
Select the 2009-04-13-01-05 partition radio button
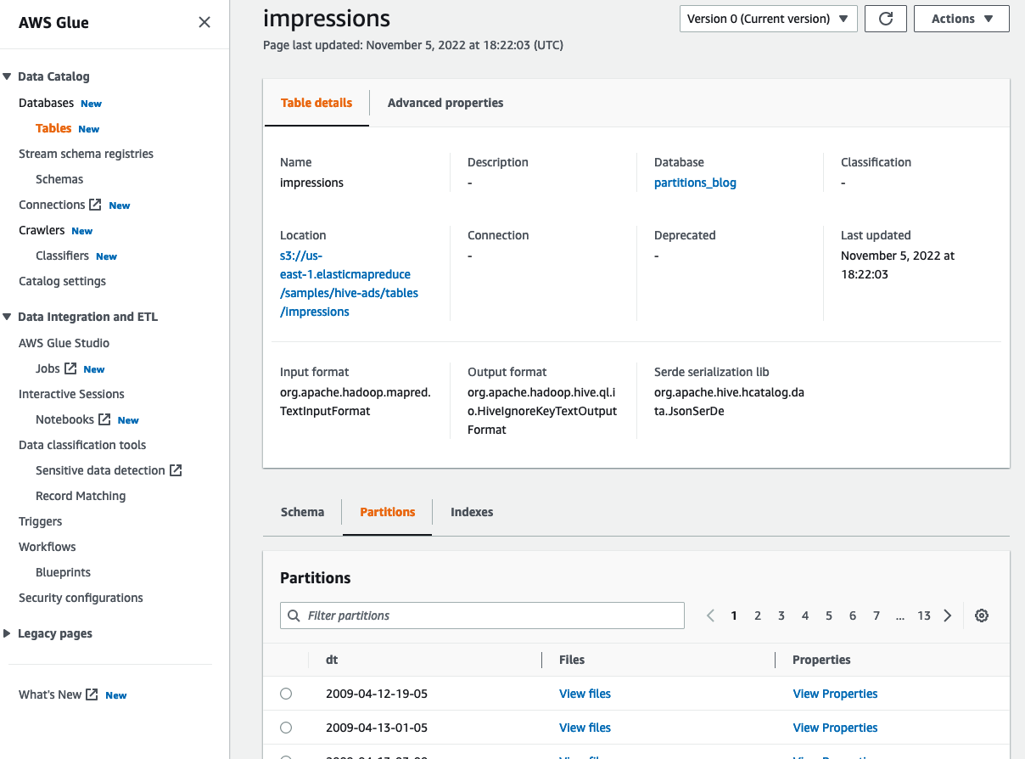pos(286,728)
